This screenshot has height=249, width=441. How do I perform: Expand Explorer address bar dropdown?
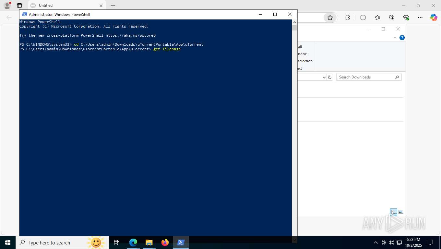pos(324,77)
